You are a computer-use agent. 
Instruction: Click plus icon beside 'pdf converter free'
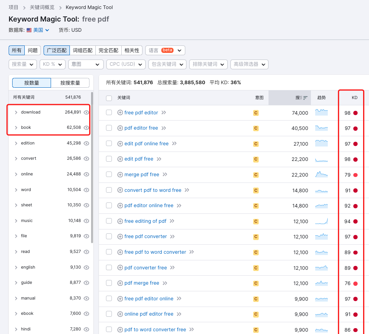(x=120, y=268)
